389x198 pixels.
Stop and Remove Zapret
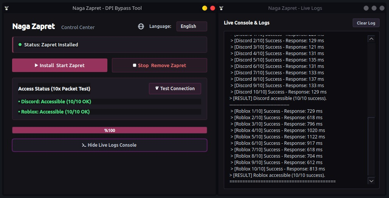(160, 65)
